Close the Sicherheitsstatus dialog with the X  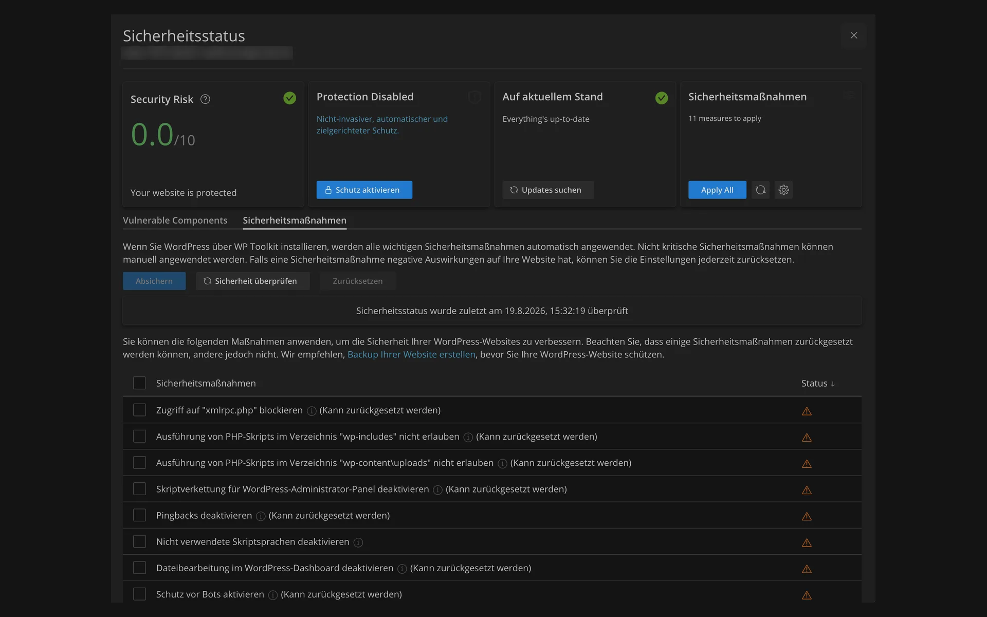click(x=854, y=35)
